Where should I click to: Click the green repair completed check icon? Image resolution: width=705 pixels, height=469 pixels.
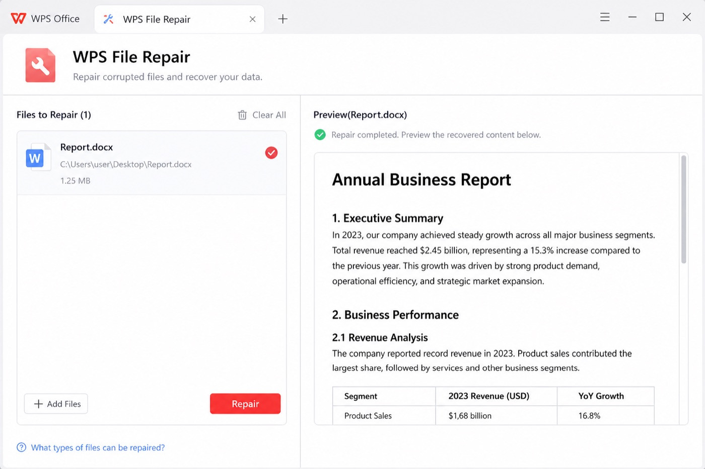320,135
